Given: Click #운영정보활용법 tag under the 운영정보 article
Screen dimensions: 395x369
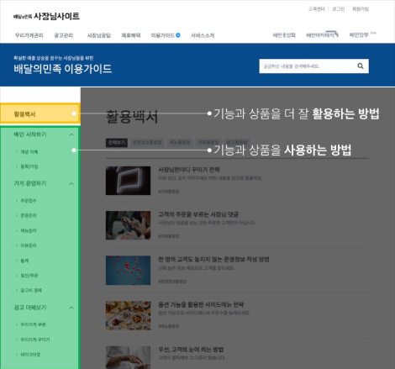Looking at the screenshot, I should tap(172, 282).
